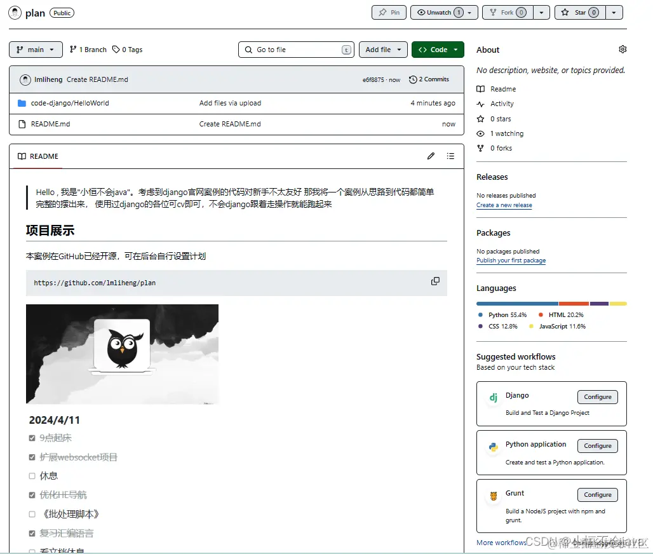Open the Fork options dropdown arrow
This screenshot has width=653, height=554.
(541, 13)
